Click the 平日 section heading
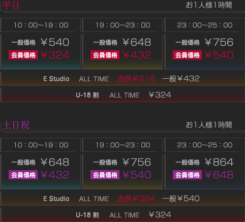This screenshot has height=222, width=245. pyautogui.click(x=11, y=5)
